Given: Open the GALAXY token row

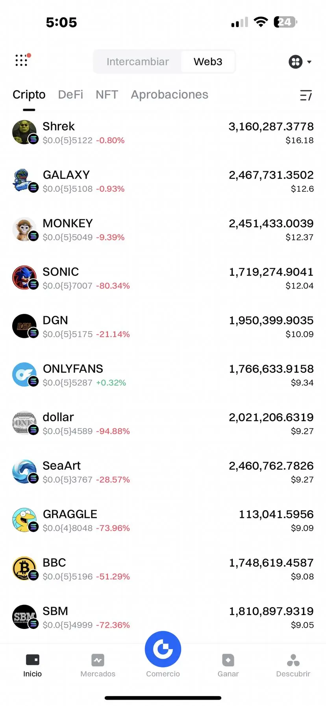Looking at the screenshot, I should coord(163,181).
